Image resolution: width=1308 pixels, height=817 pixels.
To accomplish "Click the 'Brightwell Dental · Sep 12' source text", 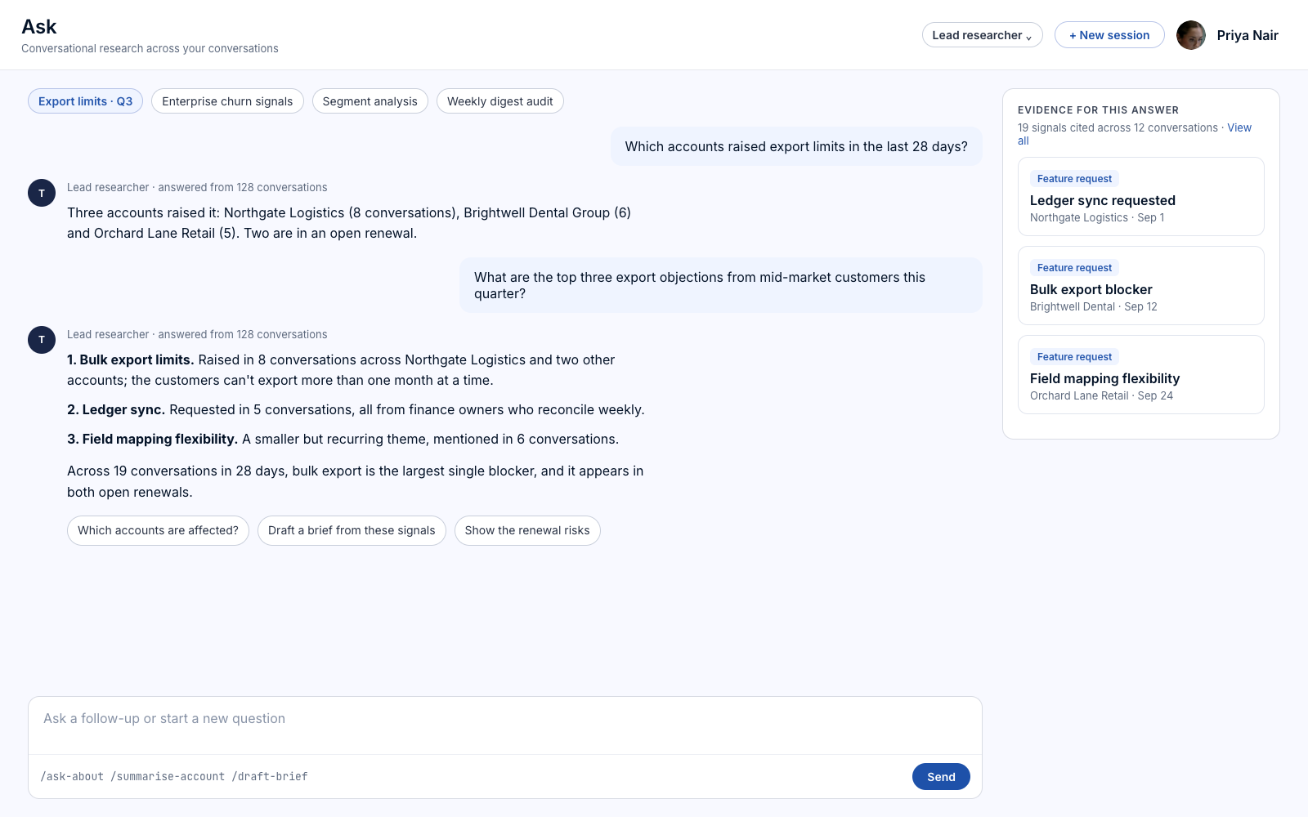I will pos(1094,306).
